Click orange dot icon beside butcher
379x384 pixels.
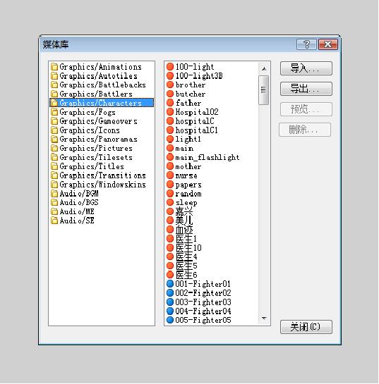click(x=170, y=94)
